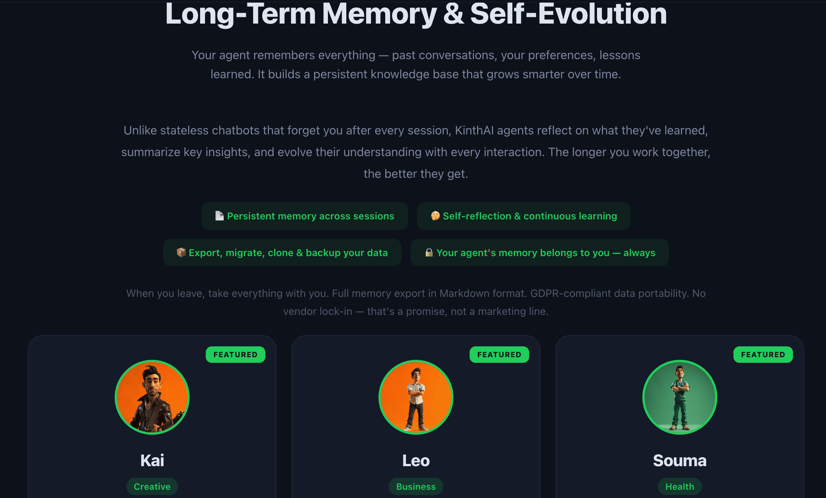Click the package icon on export data pill
Viewport: 826px width, 498px height.
click(181, 252)
